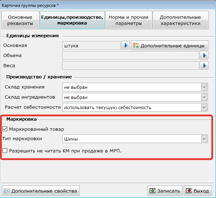Open the Тип маркировки dropdown showing Шины

135,139
